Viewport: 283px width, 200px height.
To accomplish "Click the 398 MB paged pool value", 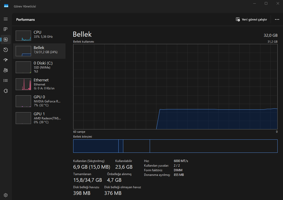I will pos(82,193).
